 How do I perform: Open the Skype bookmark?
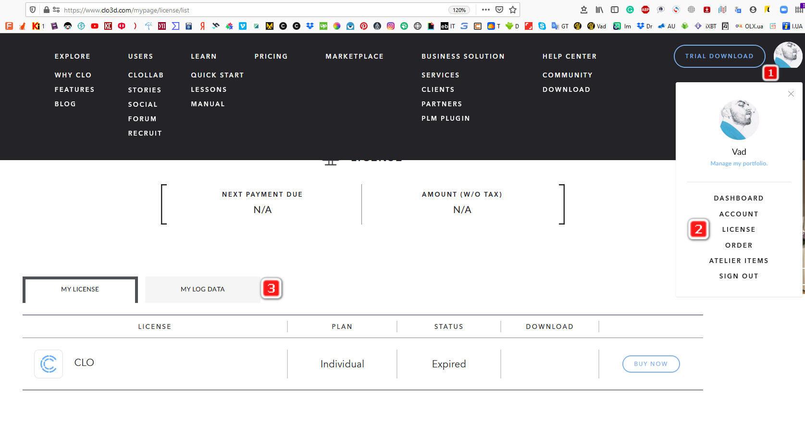pyautogui.click(x=542, y=26)
